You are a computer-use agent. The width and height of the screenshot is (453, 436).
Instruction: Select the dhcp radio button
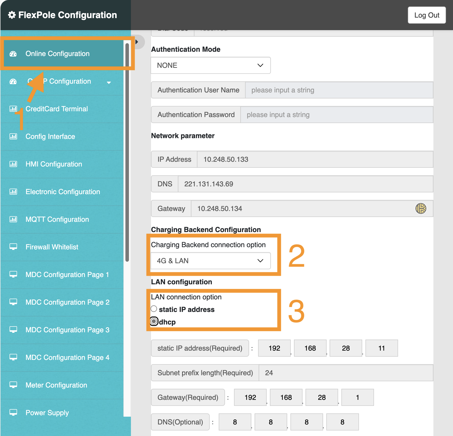154,321
